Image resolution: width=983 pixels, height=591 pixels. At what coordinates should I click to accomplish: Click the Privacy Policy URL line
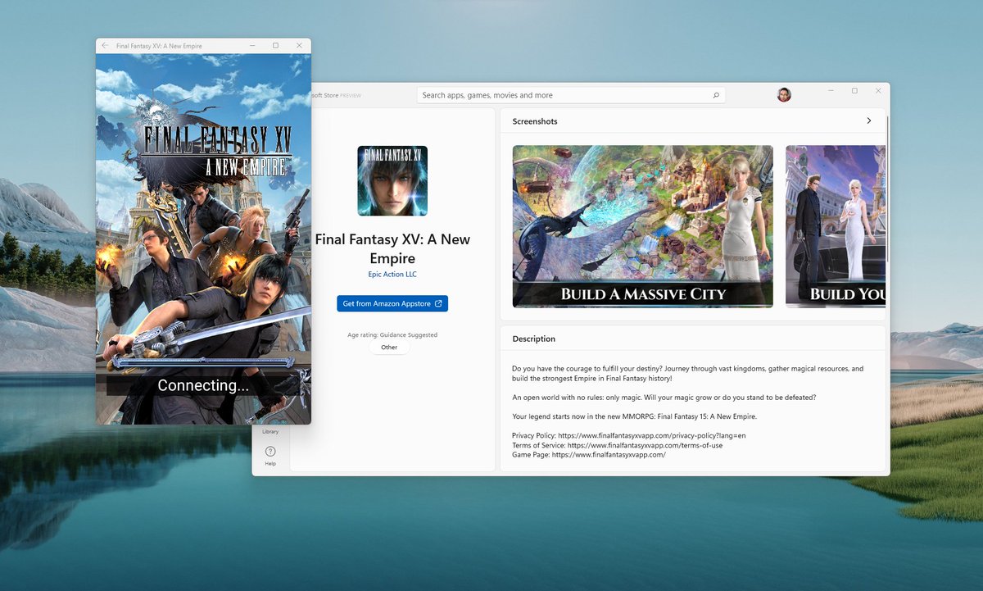click(x=629, y=435)
